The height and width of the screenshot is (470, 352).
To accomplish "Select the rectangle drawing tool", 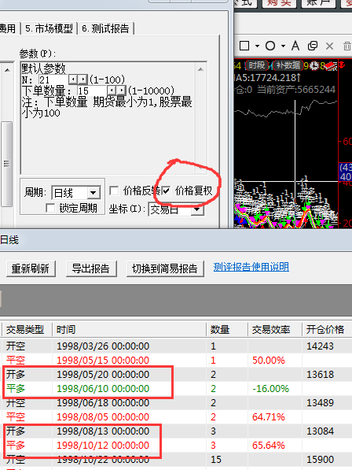I will tap(244, 46).
